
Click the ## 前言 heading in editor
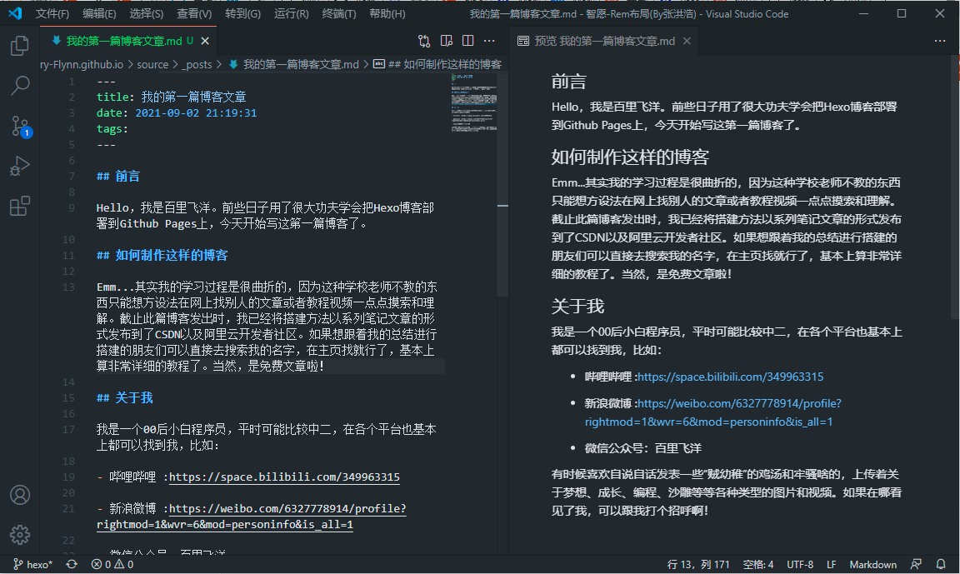[118, 177]
